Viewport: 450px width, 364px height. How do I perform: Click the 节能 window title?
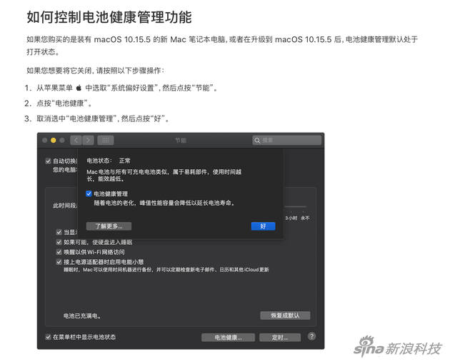(x=181, y=141)
